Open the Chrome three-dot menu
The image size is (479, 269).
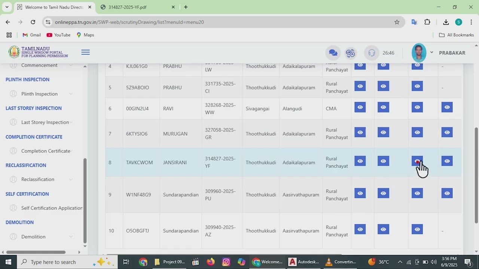(471, 22)
